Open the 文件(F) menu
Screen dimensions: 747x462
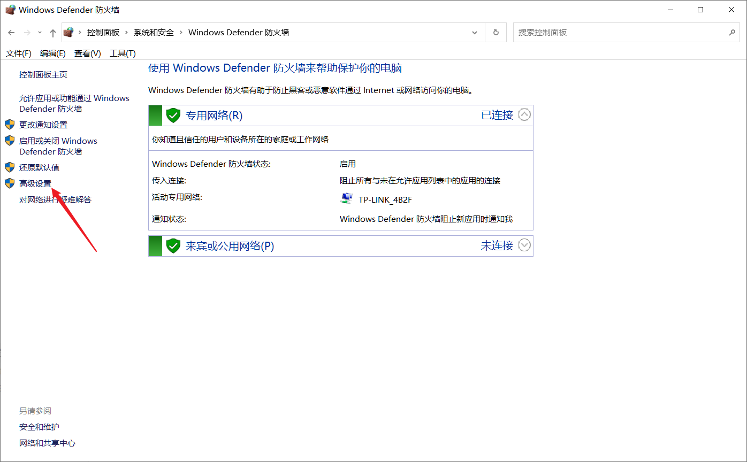pos(18,53)
